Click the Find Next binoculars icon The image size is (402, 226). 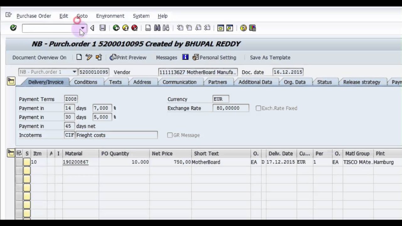(166, 28)
